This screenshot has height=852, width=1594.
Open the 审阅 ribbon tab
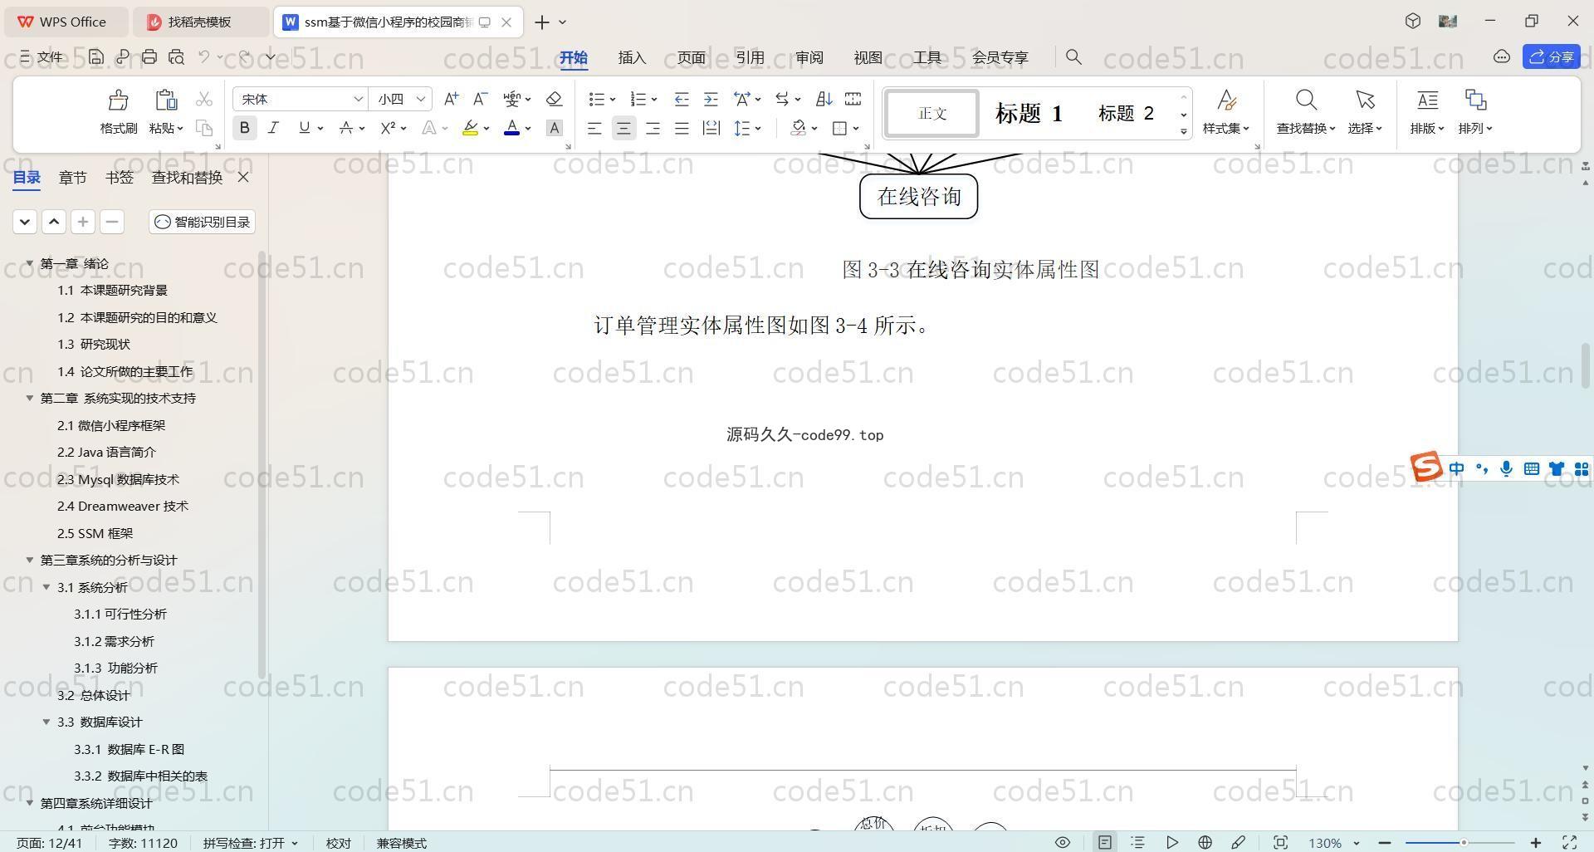coord(809,57)
